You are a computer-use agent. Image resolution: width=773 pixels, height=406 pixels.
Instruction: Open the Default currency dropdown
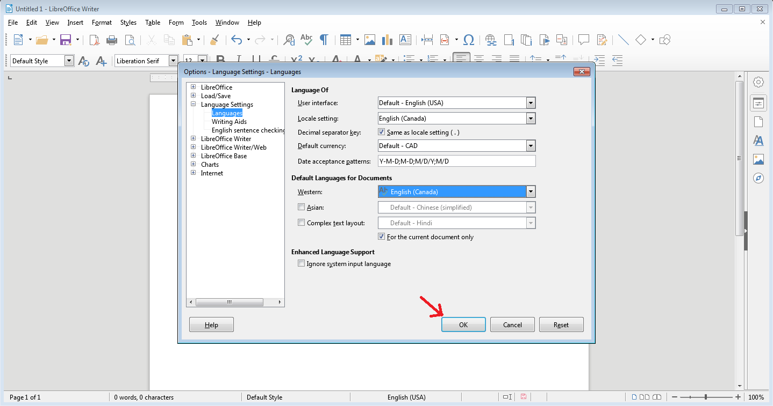457,145
